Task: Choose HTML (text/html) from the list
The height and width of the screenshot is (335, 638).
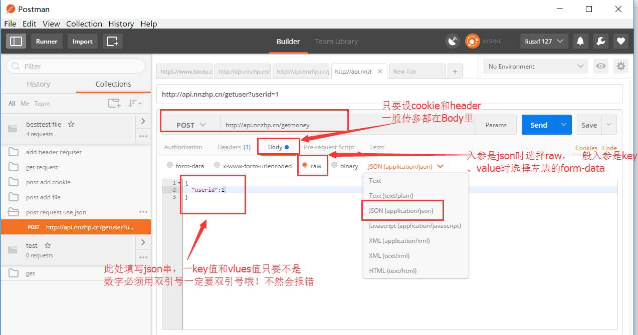Action: pos(392,270)
